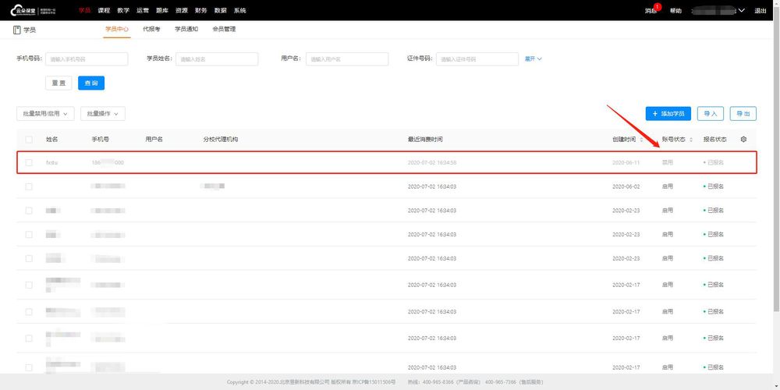780x390 pixels.
Task: Switch to the 代报考 tab
Action: point(151,29)
